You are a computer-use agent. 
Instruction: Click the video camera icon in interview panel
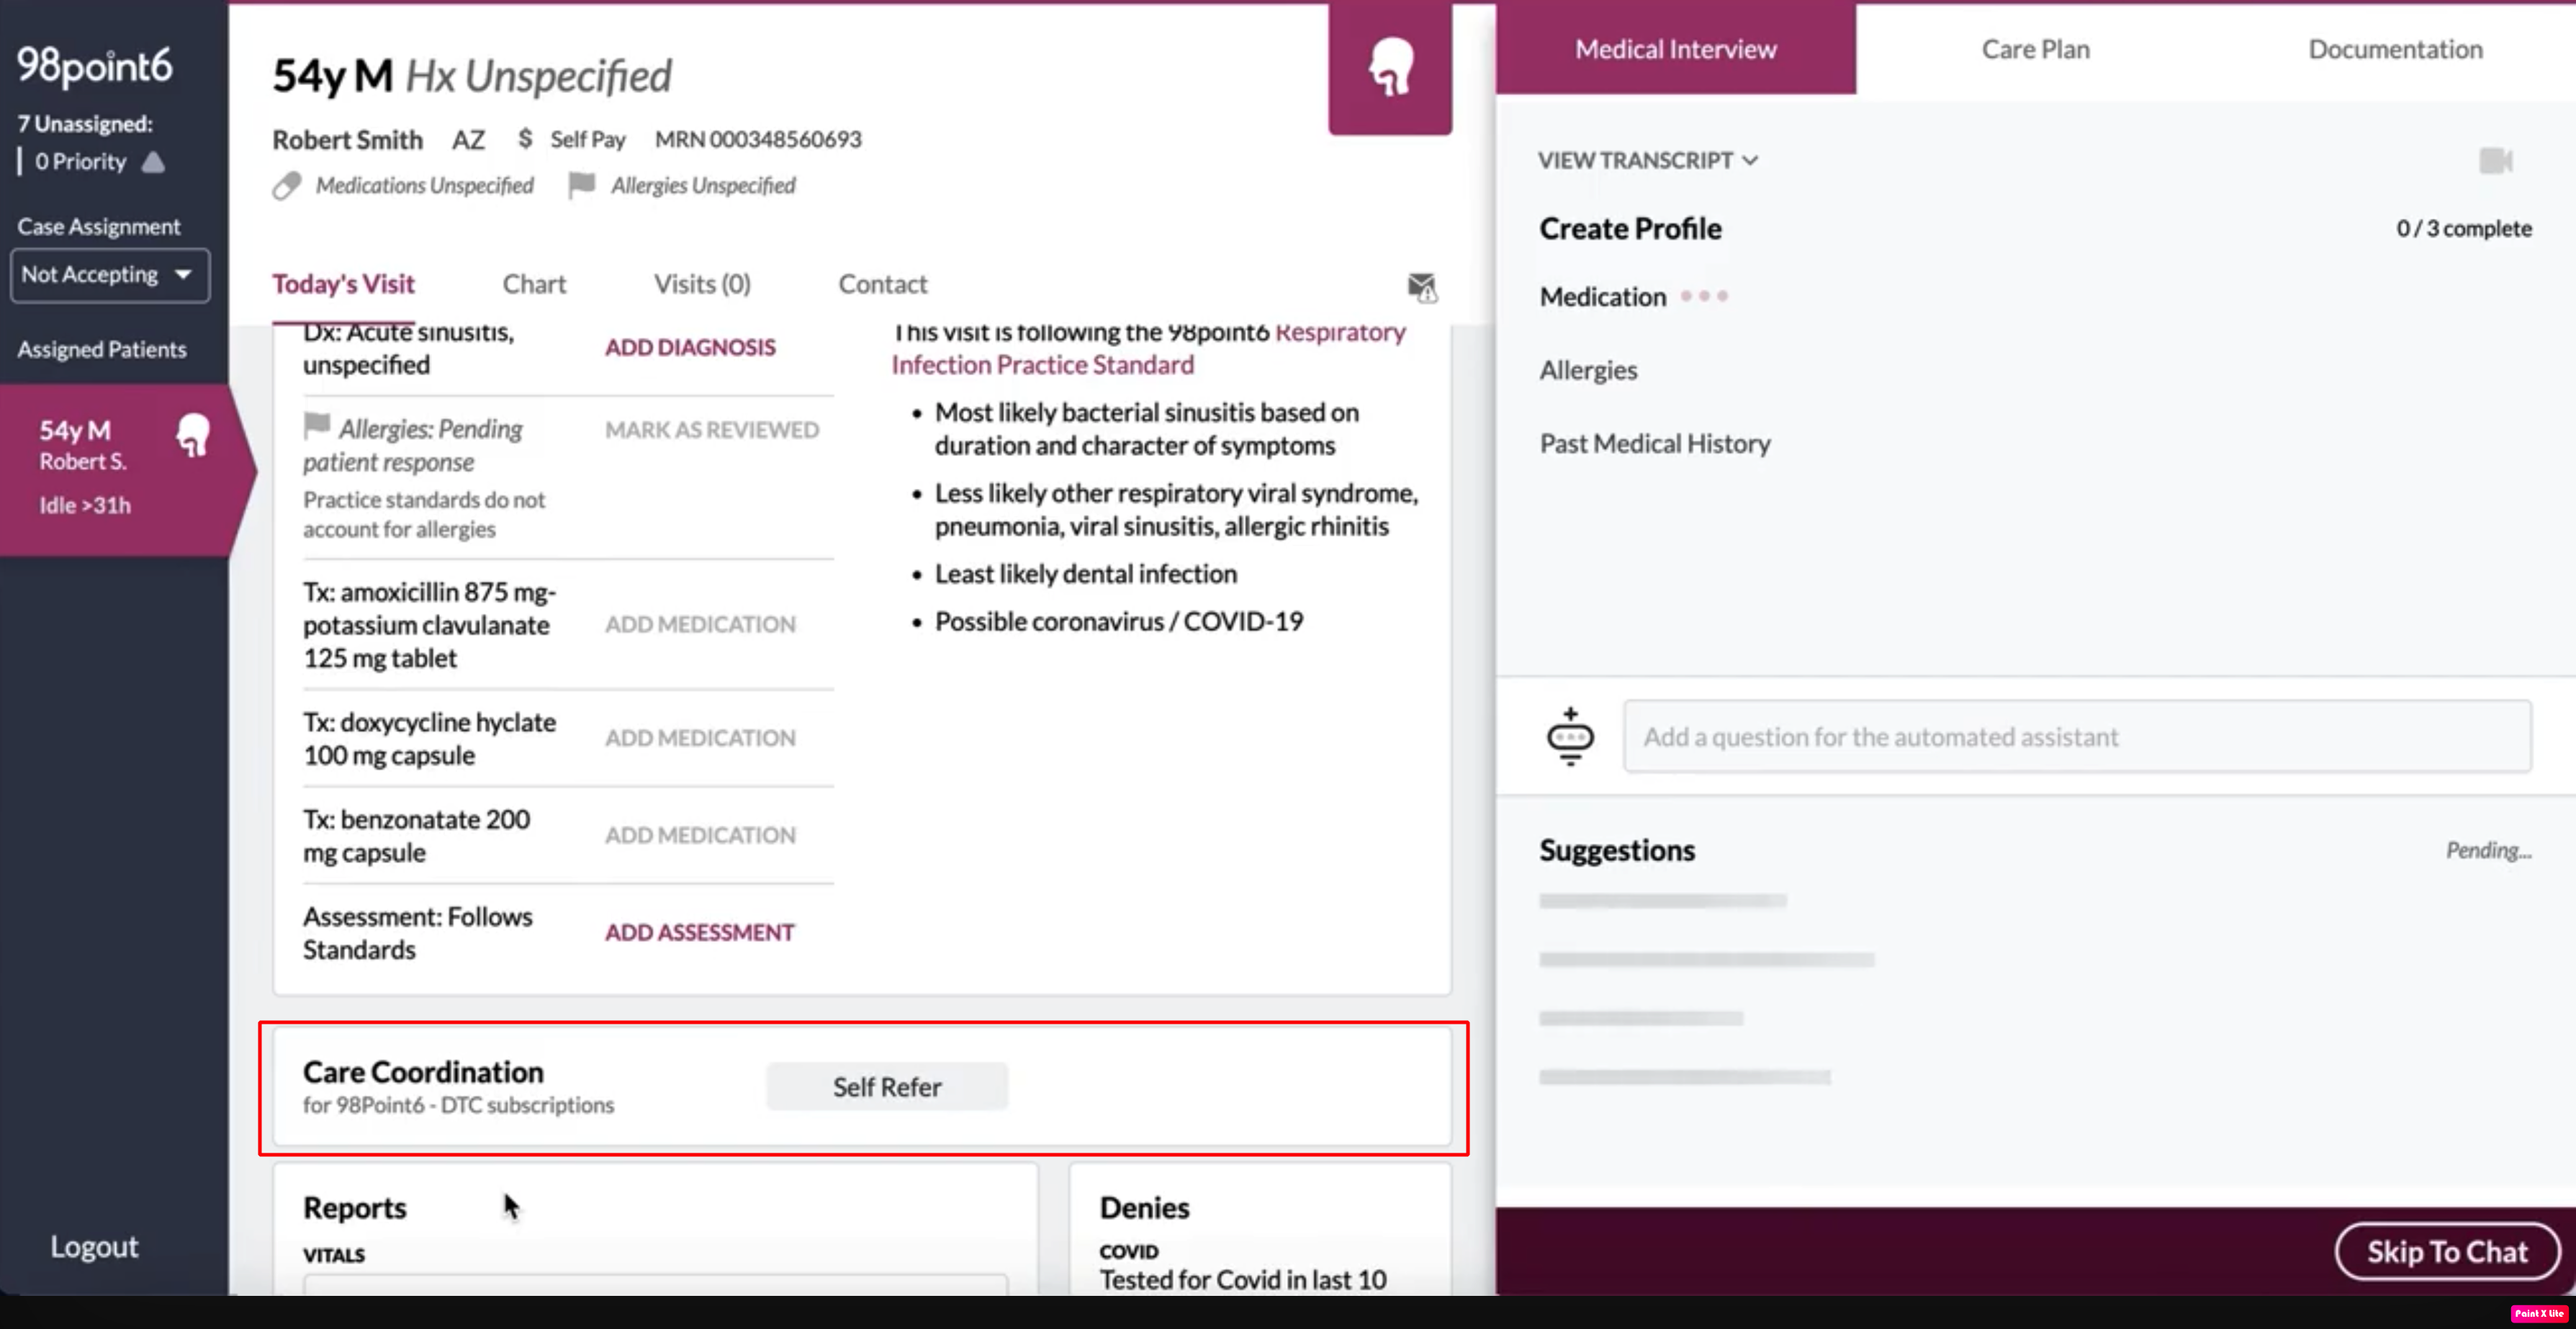2496,160
